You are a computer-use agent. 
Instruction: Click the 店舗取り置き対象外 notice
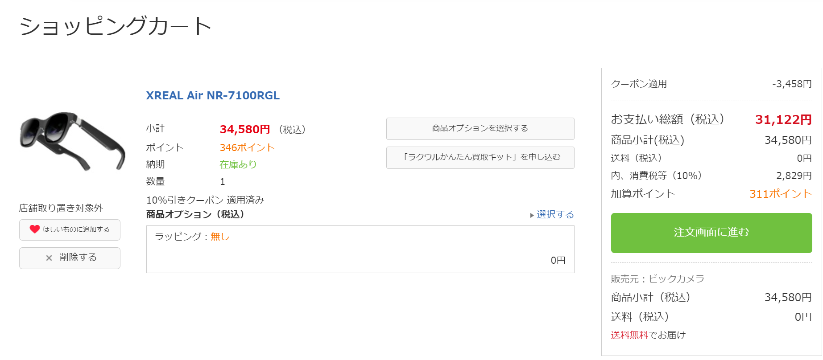coord(61,208)
